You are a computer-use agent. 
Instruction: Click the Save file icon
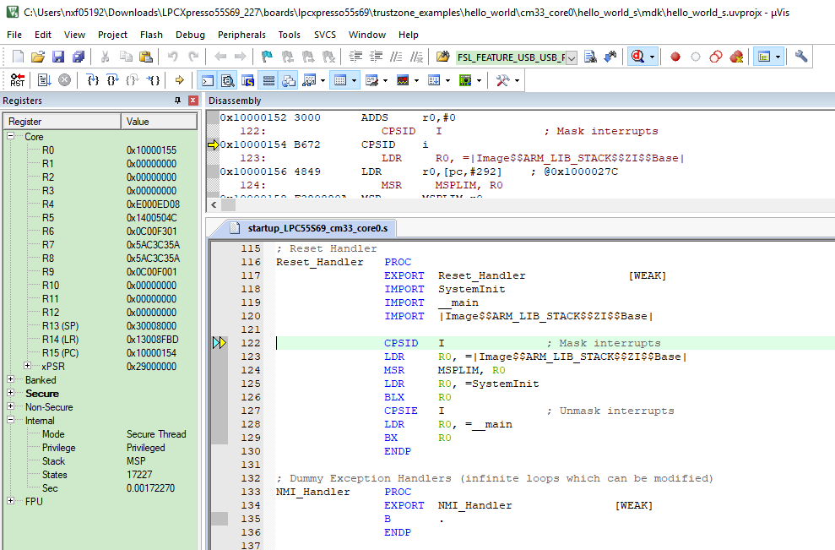coord(58,57)
